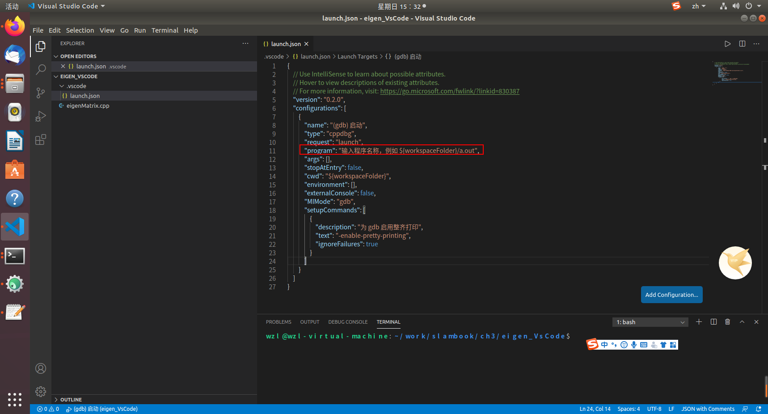Split the editor to the right
Image resolution: width=768 pixels, height=414 pixels.
pos(742,44)
